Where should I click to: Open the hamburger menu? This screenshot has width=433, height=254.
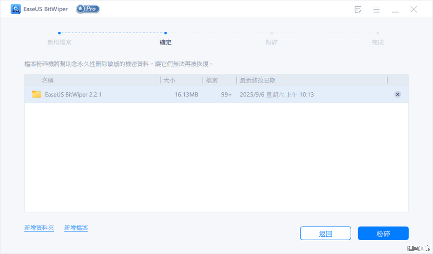tap(376, 10)
